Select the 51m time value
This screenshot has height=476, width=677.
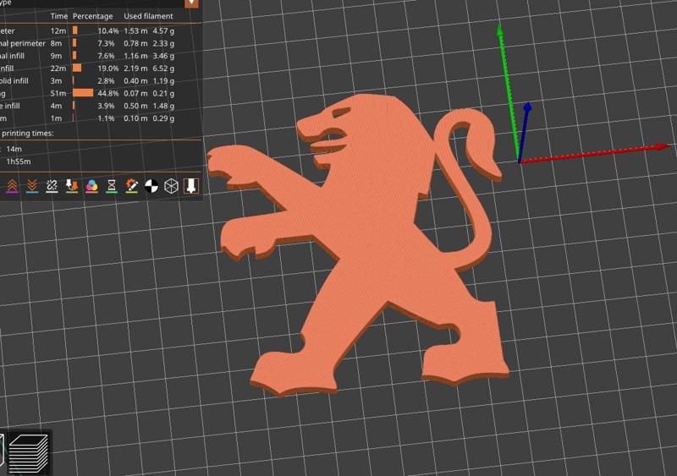[58, 93]
